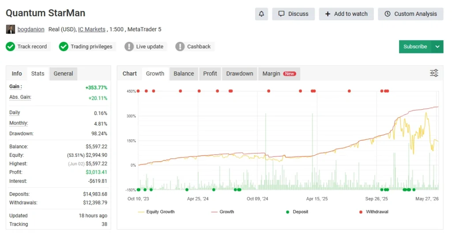Image resolution: width=452 pixels, height=234 pixels.
Task: Toggle Deposit markers in chart legend
Action: pos(297,212)
